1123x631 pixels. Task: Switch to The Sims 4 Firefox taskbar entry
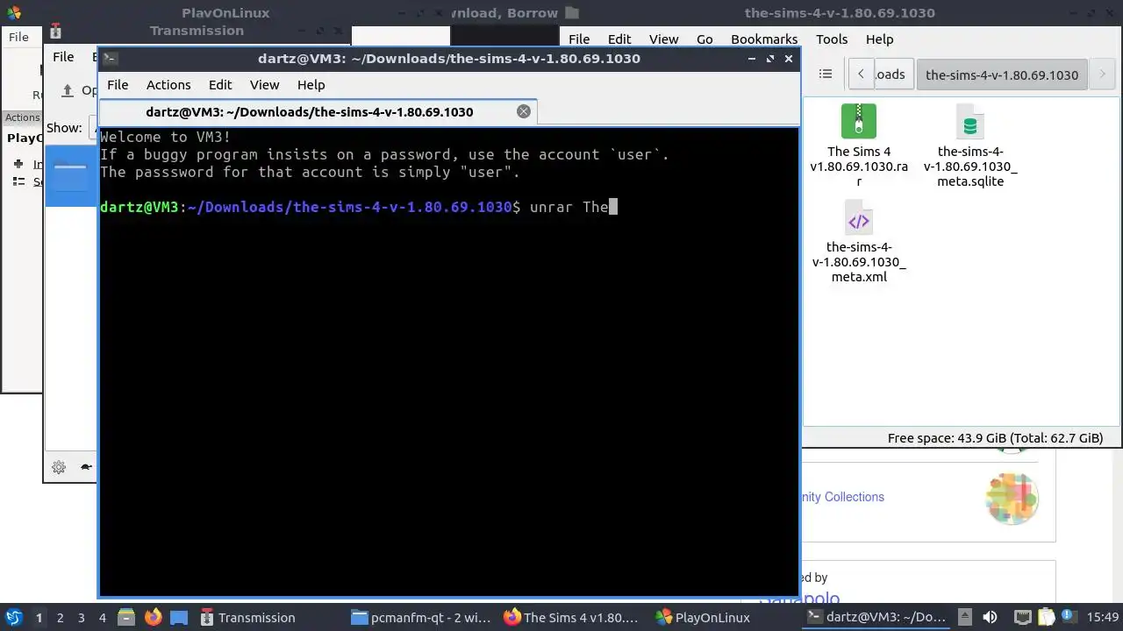coord(573,618)
